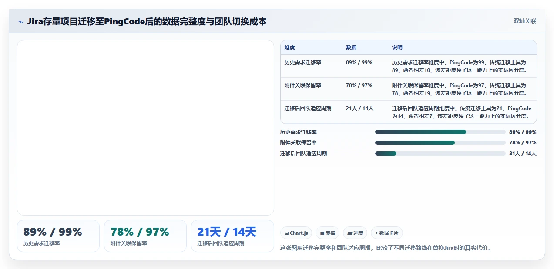Select the 数据卡片 tag chip

point(387,233)
